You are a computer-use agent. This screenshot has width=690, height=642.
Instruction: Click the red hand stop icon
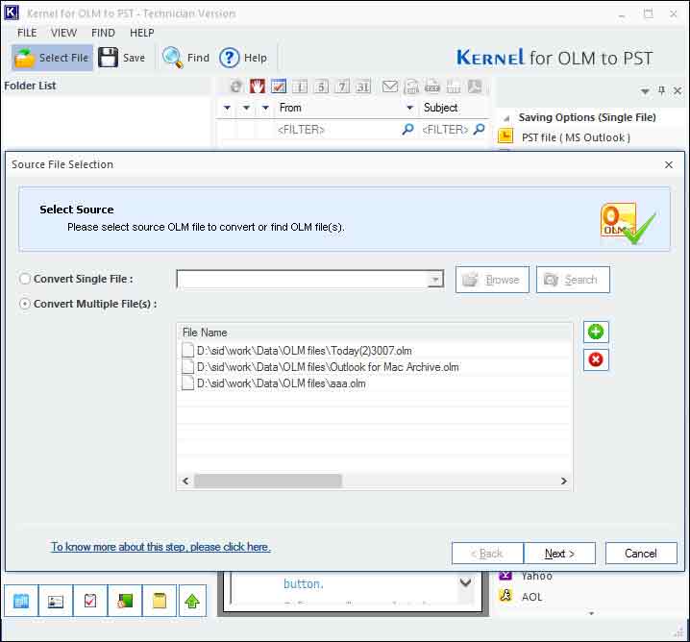pyautogui.click(x=258, y=86)
